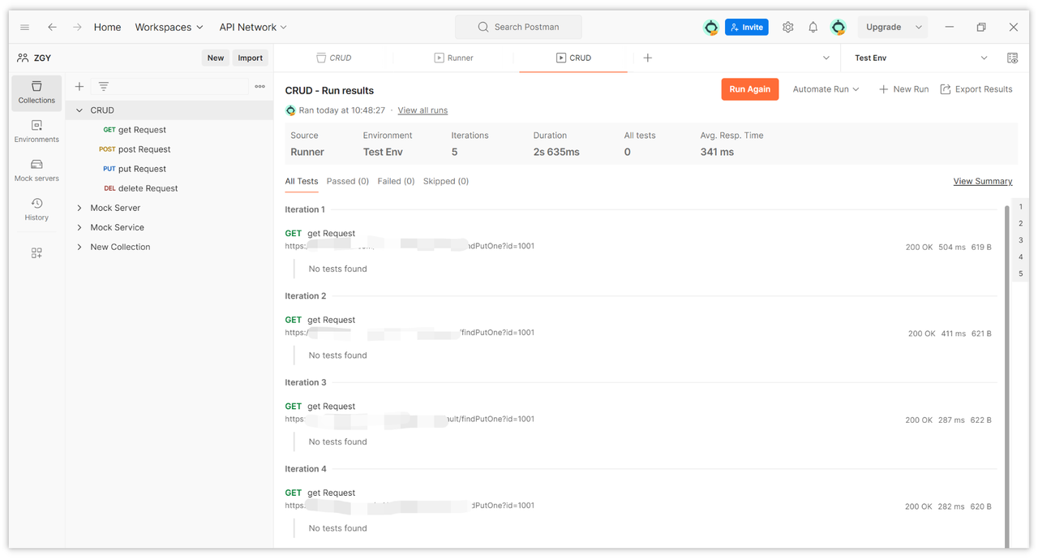Open the API Network dropdown
The height and width of the screenshot is (560, 1038).
(253, 27)
